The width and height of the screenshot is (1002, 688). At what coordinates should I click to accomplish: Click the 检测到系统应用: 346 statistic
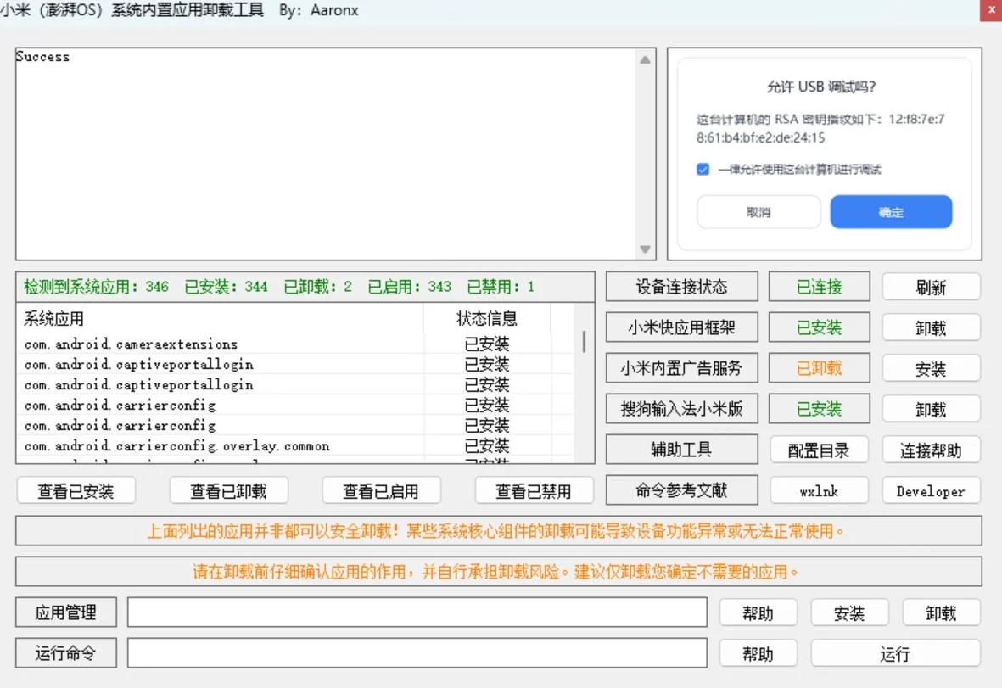(x=97, y=286)
